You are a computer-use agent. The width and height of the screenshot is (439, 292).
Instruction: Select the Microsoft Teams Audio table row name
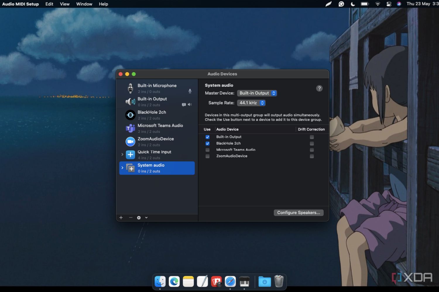(x=236, y=150)
